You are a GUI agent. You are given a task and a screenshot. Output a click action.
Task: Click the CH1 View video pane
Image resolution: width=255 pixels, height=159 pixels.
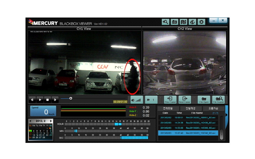(84, 63)
